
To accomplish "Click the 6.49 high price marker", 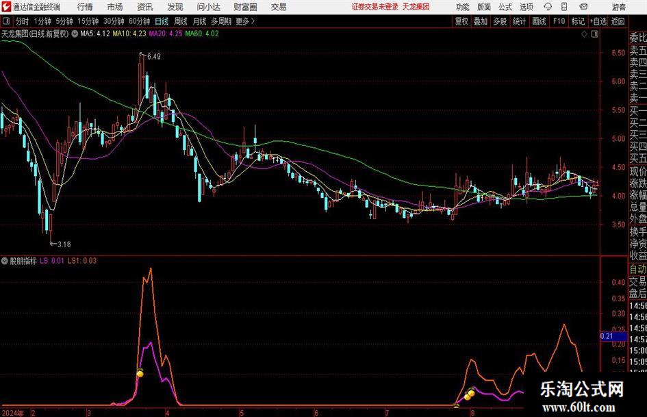I will pyautogui.click(x=153, y=57).
